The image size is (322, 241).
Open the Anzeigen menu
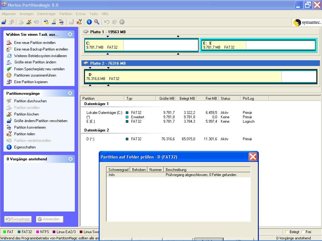point(26,14)
